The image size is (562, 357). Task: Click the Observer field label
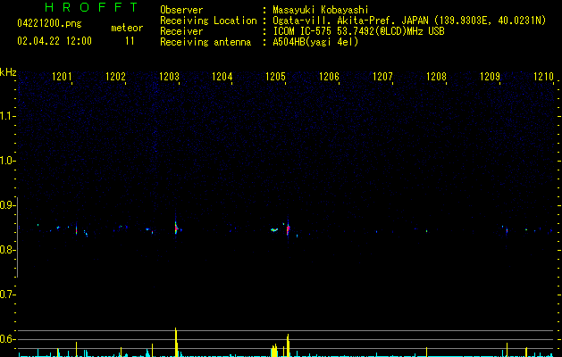[x=181, y=10]
